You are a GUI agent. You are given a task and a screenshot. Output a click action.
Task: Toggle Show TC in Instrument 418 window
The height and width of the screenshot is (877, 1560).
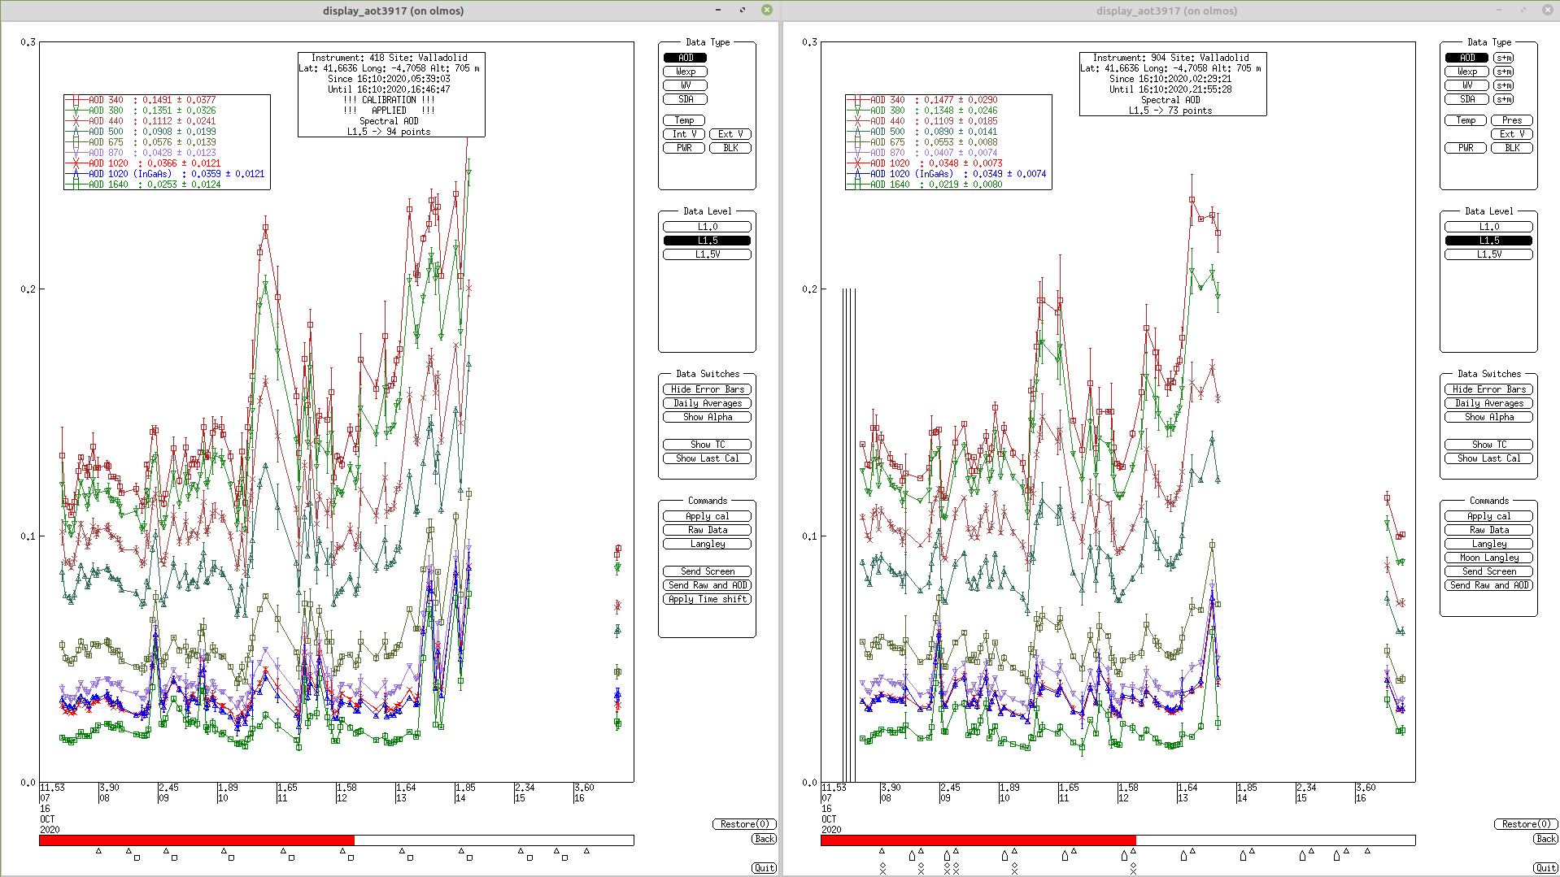pos(708,445)
